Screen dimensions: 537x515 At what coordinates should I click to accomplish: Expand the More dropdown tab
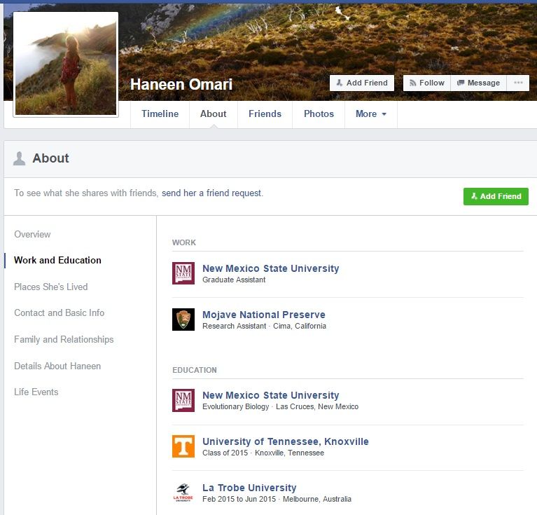(x=370, y=114)
